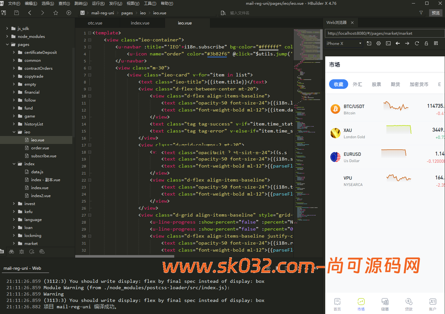This screenshot has height=314, width=445.
Task: Open search with the binoculars icon
Action: pyautogui.click(x=11, y=252)
